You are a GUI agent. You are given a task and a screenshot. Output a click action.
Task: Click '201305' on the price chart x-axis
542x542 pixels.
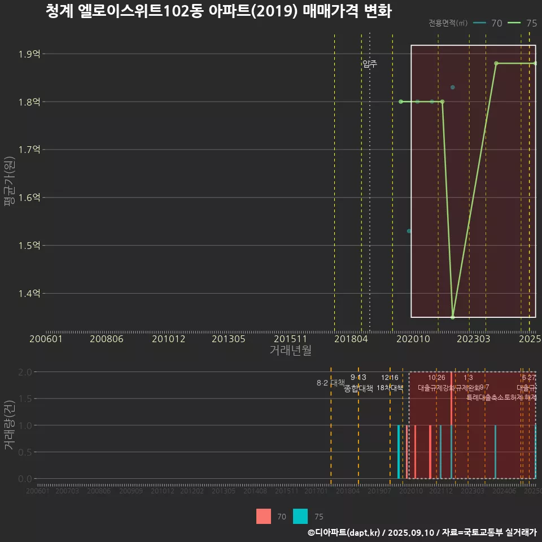pos(229,339)
